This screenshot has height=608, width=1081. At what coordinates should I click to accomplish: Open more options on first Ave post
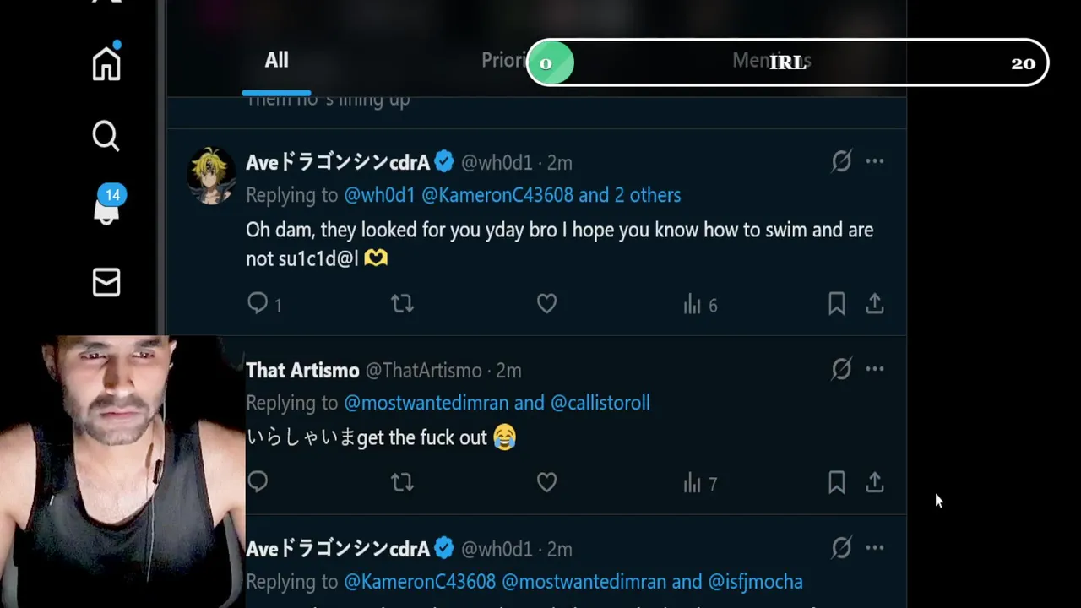[x=875, y=161]
